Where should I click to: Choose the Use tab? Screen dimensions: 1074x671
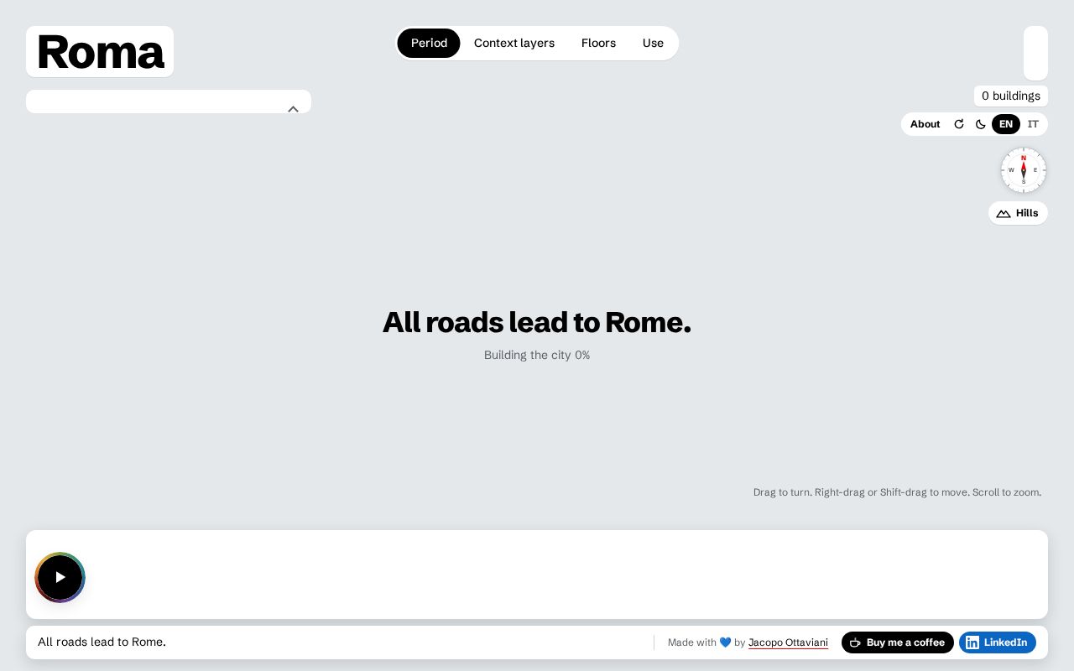[653, 43]
